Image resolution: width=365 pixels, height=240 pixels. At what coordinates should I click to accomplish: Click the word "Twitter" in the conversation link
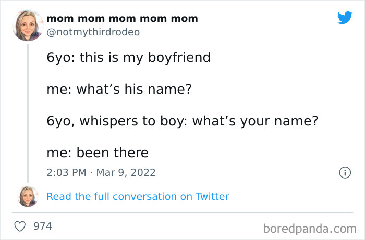coord(212,196)
